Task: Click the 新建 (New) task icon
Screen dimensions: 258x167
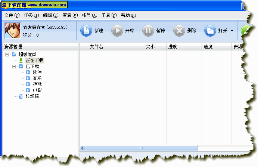Action: [86, 31]
